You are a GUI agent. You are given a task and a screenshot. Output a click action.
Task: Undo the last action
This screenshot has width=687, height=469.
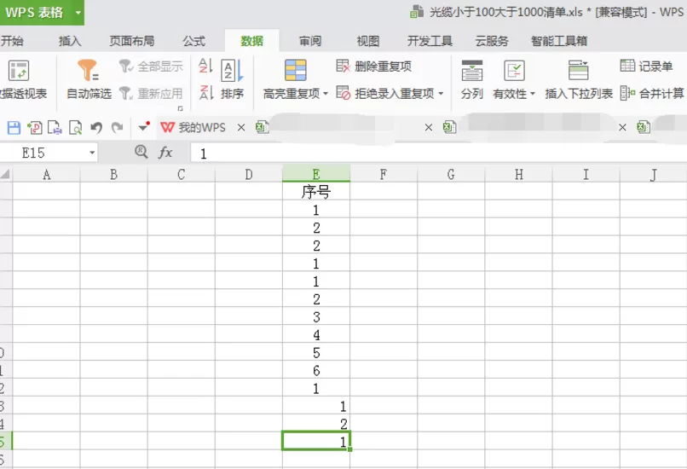point(96,128)
